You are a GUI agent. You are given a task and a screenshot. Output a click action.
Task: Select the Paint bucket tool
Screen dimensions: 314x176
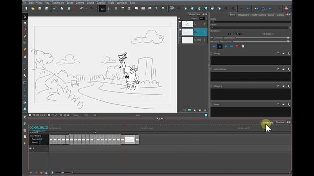pos(25,56)
